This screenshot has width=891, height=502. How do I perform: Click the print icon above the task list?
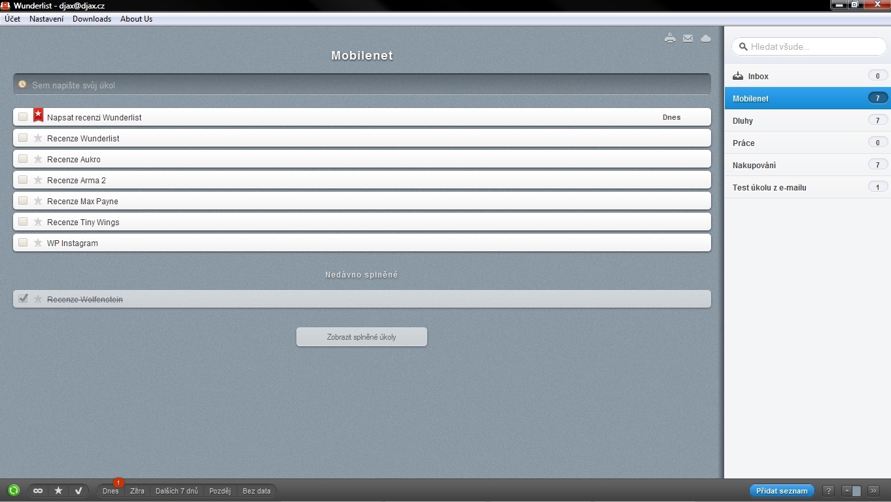[670, 38]
